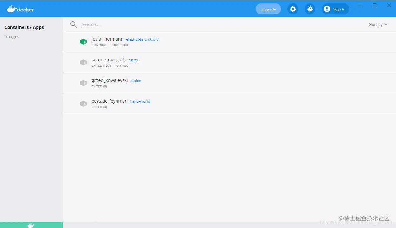This screenshot has width=396, height=228.
Task: Click EXITED (0) under ecstatic_feynman
Action: [x=99, y=107]
